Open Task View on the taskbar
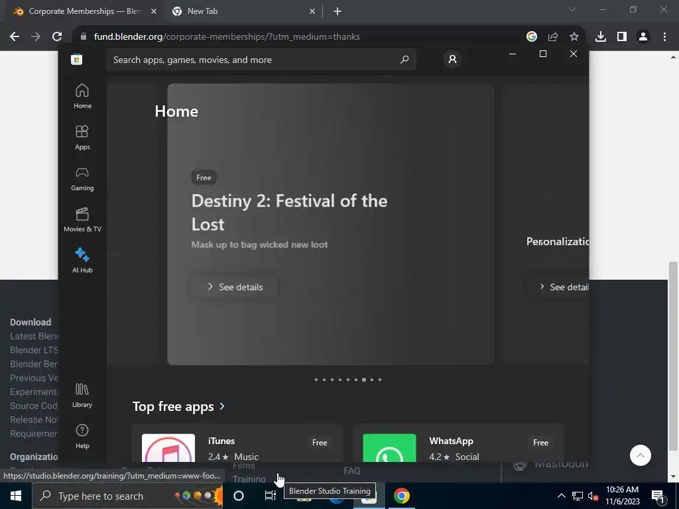Image resolution: width=679 pixels, height=509 pixels. pyautogui.click(x=271, y=496)
